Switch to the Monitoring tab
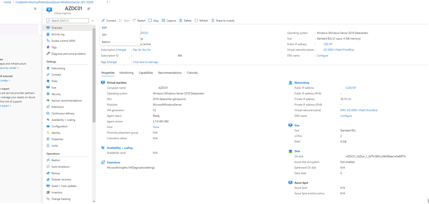 pos(126,73)
